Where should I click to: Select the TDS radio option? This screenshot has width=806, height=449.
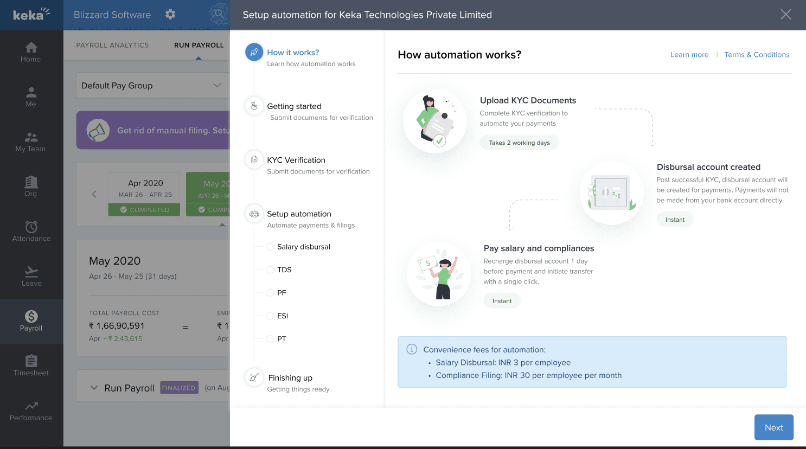[x=270, y=270]
